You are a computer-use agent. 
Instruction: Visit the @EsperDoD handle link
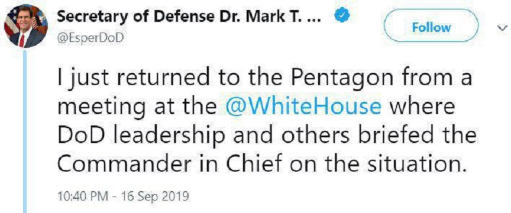coord(90,38)
